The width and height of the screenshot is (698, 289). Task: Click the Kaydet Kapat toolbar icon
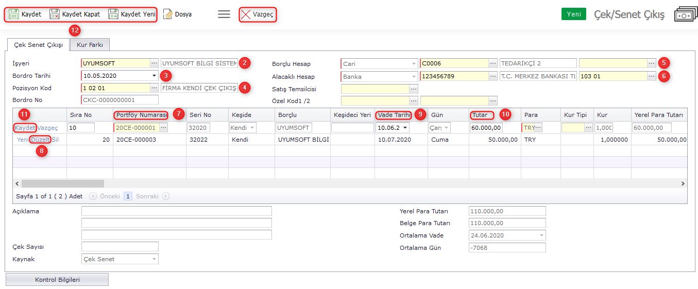pos(55,14)
